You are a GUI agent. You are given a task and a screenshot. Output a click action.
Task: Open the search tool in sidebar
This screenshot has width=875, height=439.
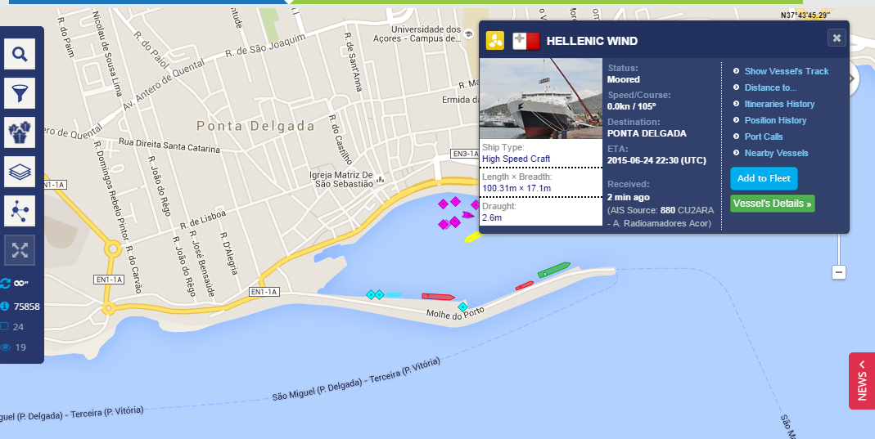tap(20, 54)
